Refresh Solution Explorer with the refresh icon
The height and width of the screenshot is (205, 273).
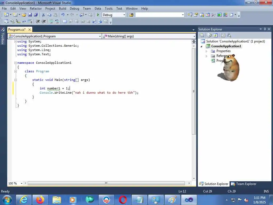(x=215, y=36)
